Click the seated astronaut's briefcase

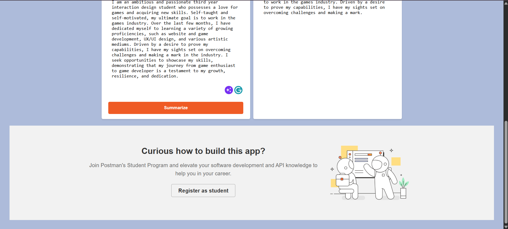click(342, 180)
